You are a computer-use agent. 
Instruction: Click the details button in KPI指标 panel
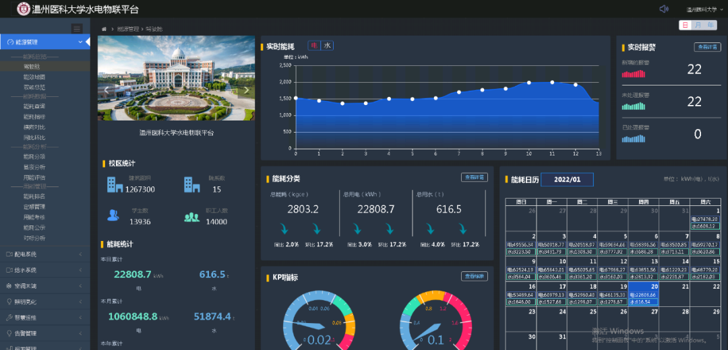pyautogui.click(x=475, y=276)
